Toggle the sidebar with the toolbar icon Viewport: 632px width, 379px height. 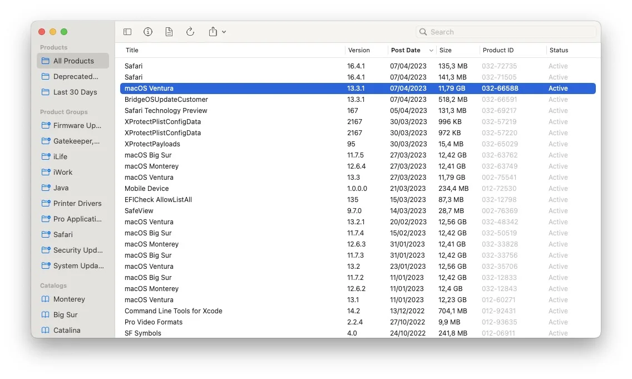click(x=127, y=32)
